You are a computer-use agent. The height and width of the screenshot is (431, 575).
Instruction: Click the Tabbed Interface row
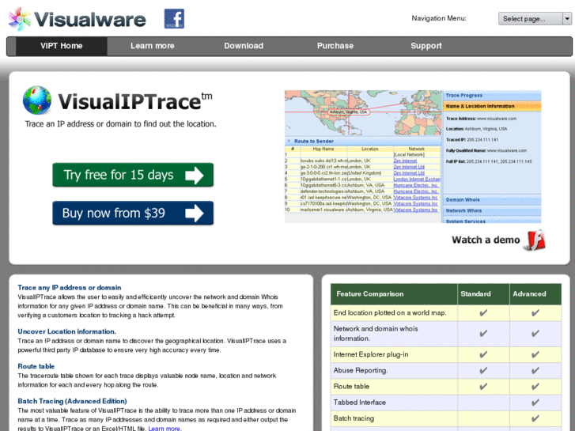pos(446,403)
